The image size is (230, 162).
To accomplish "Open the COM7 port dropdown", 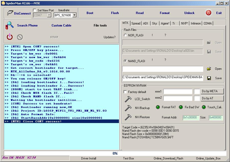I will (x=49, y=15).
